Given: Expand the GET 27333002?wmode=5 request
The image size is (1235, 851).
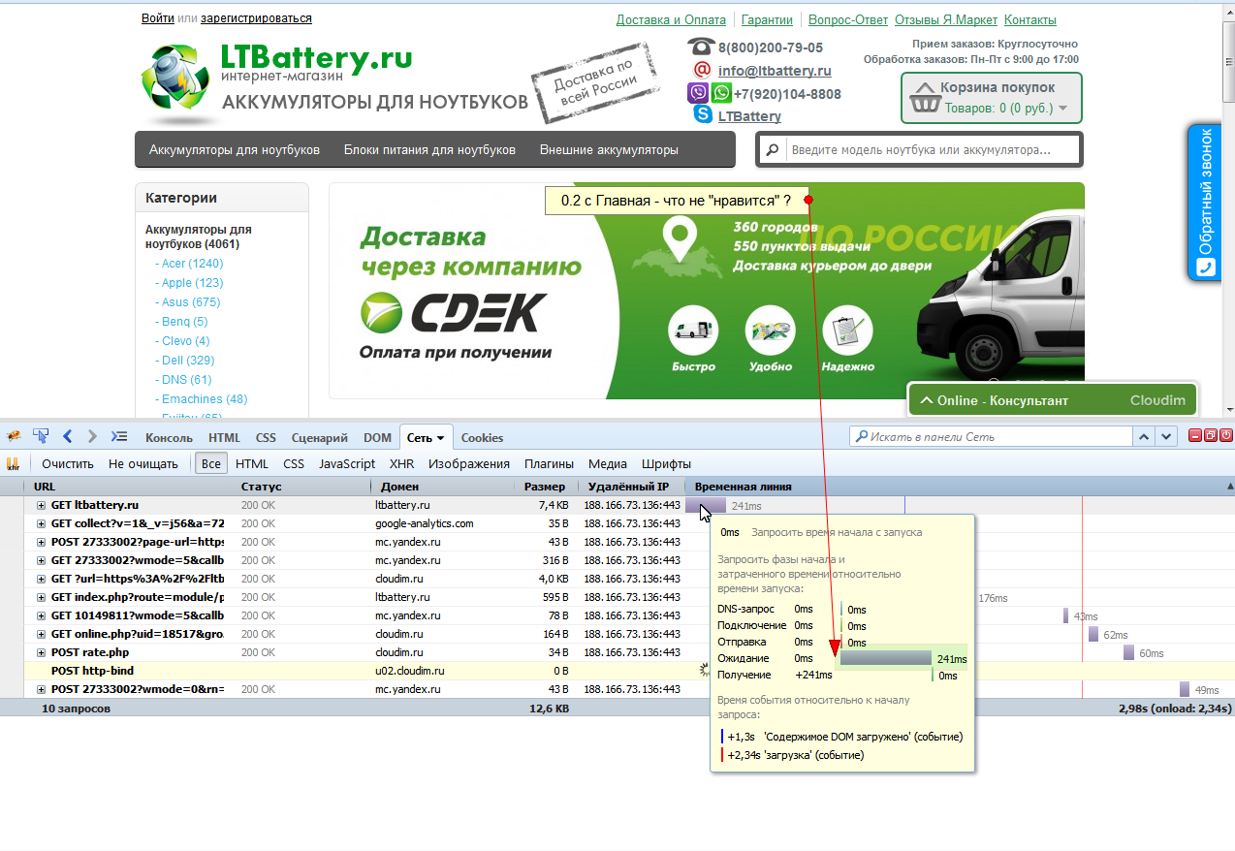Looking at the screenshot, I should click(x=42, y=560).
